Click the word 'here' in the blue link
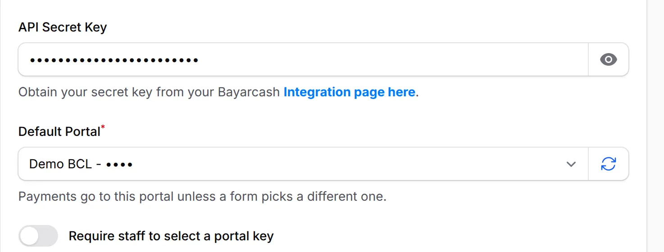Screen dimensions: 664x252 point(401,92)
